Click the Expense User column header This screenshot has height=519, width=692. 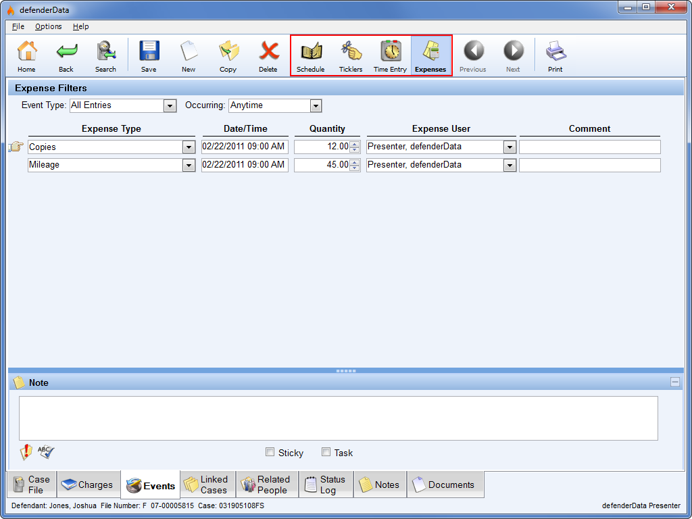441,129
